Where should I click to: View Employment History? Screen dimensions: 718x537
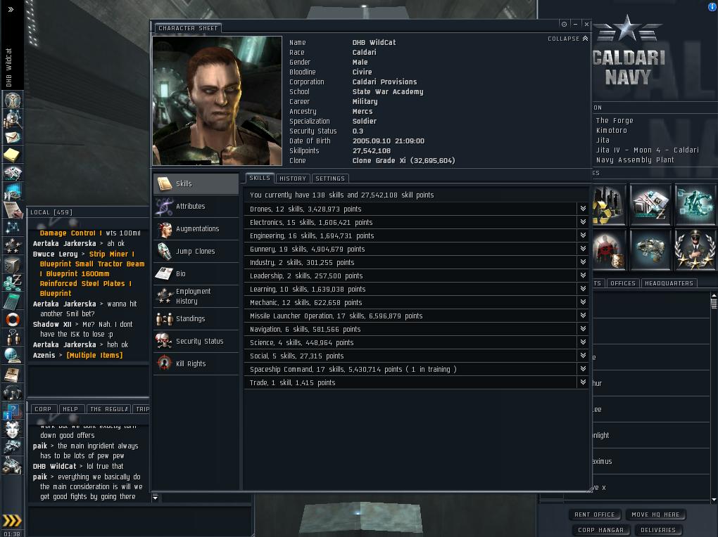196,296
